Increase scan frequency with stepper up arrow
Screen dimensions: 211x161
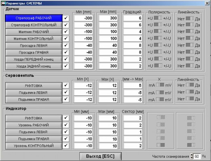tap(192, 155)
